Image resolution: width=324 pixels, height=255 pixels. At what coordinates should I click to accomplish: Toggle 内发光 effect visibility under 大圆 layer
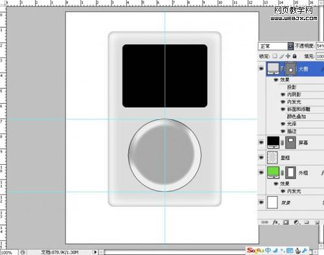pyautogui.click(x=283, y=102)
